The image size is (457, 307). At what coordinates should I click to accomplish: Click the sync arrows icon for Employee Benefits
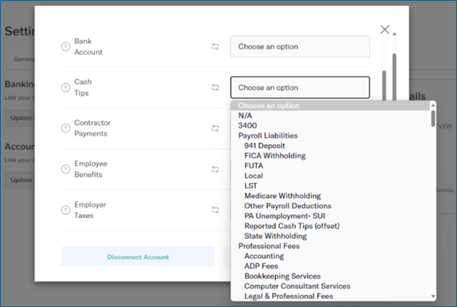coord(215,169)
